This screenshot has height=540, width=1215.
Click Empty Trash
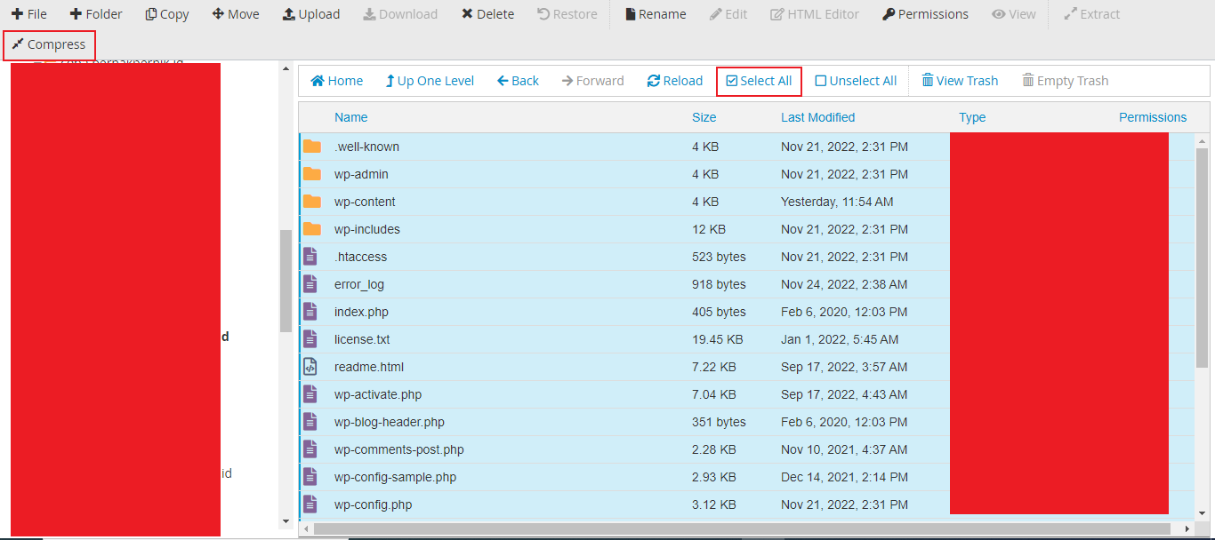point(1065,80)
